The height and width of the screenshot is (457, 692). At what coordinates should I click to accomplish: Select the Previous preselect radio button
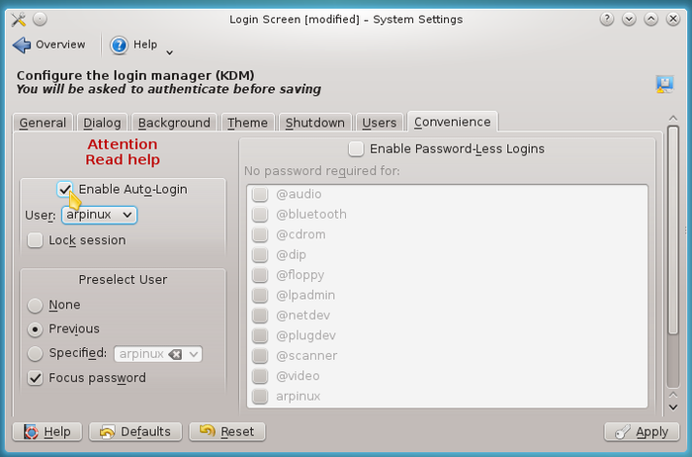point(35,329)
